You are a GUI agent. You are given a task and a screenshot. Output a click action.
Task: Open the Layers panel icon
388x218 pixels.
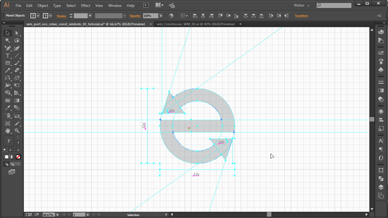381,187
